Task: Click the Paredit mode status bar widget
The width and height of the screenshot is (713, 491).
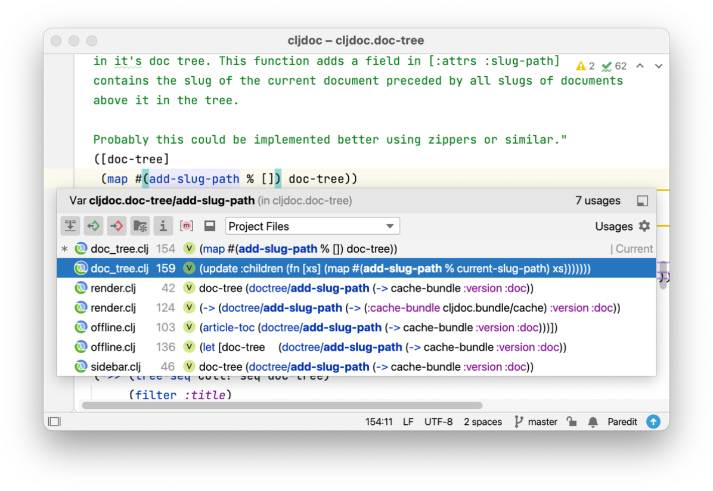Action: (x=622, y=421)
